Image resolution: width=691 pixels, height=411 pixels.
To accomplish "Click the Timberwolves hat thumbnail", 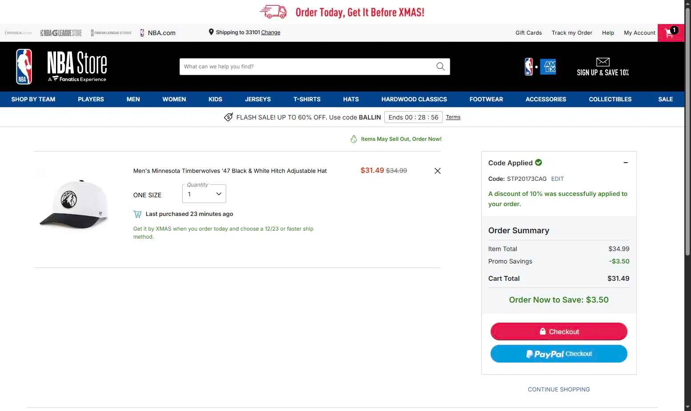I will point(74,204).
